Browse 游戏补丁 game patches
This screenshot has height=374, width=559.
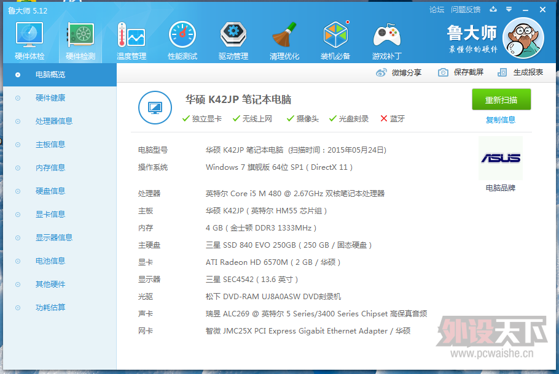(386, 38)
